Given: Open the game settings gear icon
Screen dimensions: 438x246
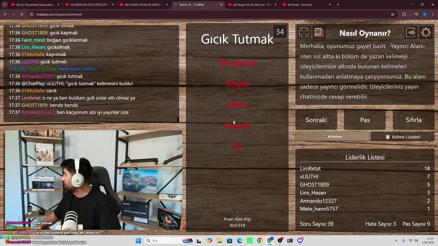Looking at the screenshot, I should click(426, 32).
